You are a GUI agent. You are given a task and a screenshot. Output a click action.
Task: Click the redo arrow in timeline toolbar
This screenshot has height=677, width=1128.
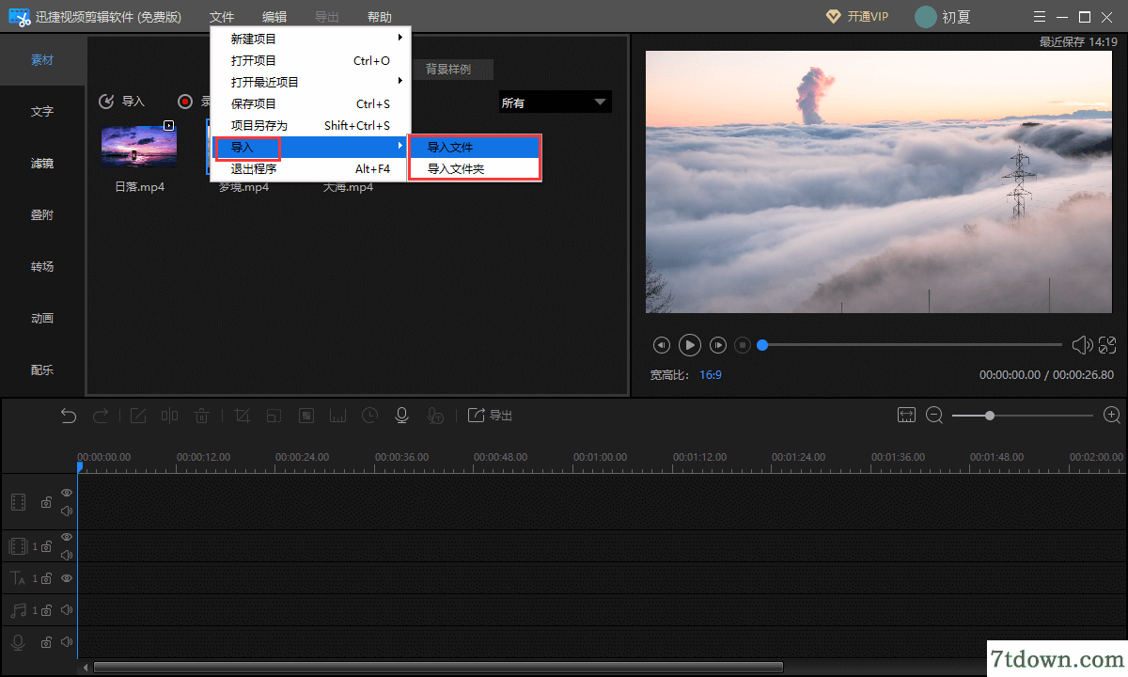tap(101, 416)
